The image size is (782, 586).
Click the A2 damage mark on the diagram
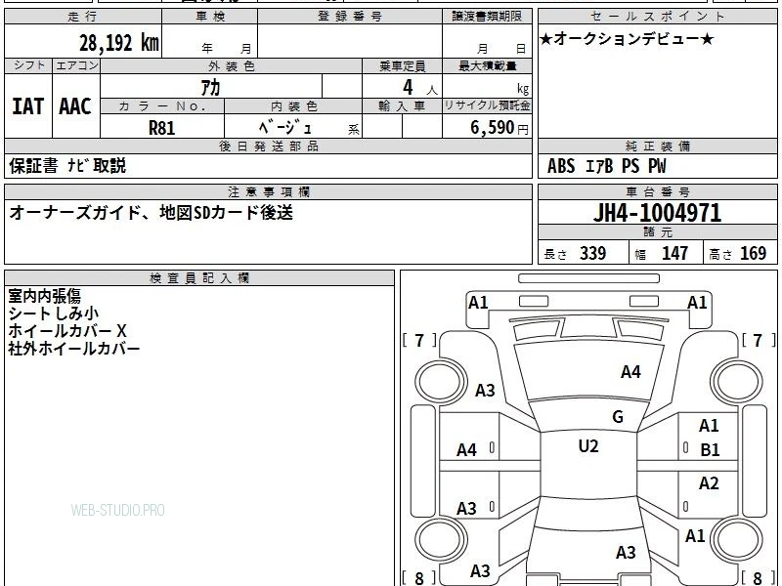[x=709, y=483]
